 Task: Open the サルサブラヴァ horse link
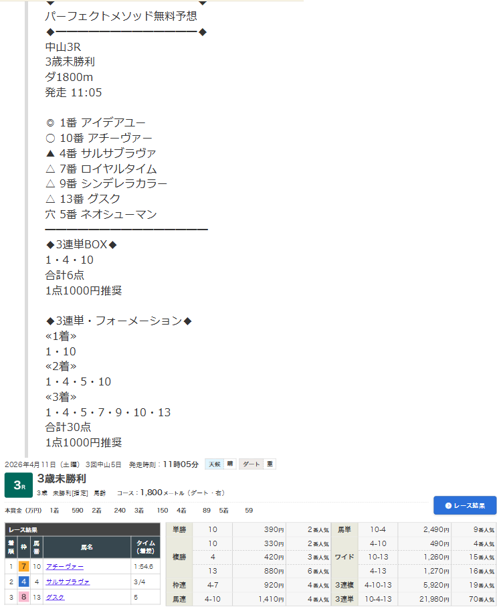[68, 582]
